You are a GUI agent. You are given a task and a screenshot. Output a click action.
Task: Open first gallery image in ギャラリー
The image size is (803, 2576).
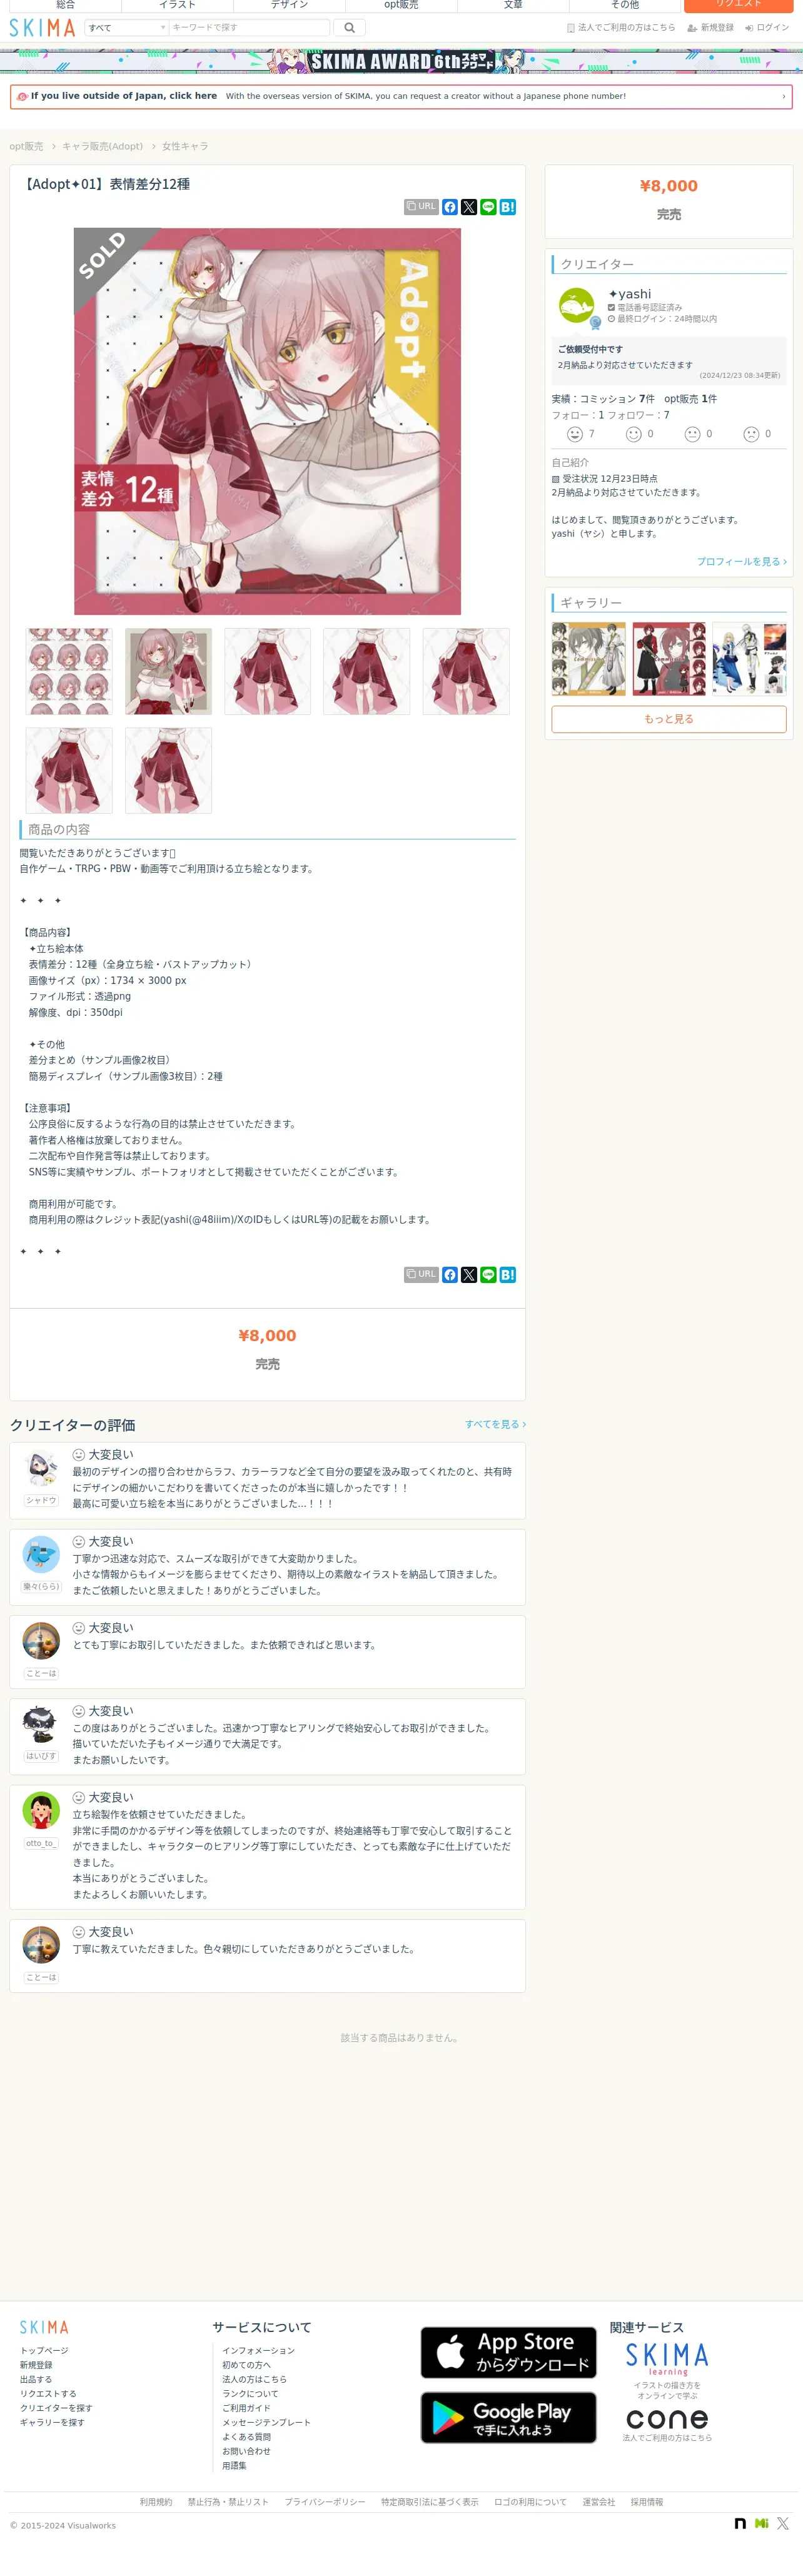[x=589, y=659]
